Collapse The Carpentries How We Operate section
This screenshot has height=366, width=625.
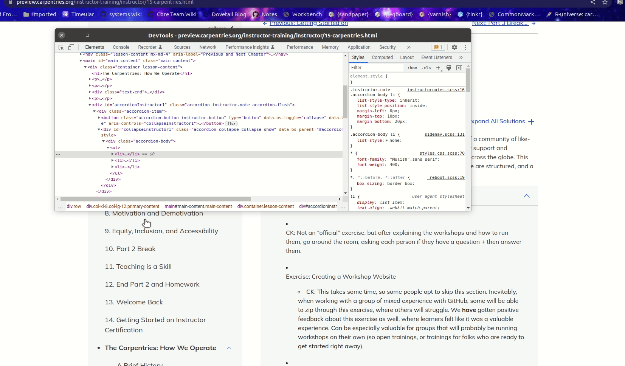coord(229,348)
